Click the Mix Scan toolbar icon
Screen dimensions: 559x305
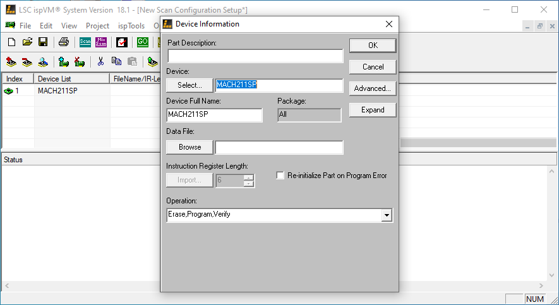pos(101,42)
